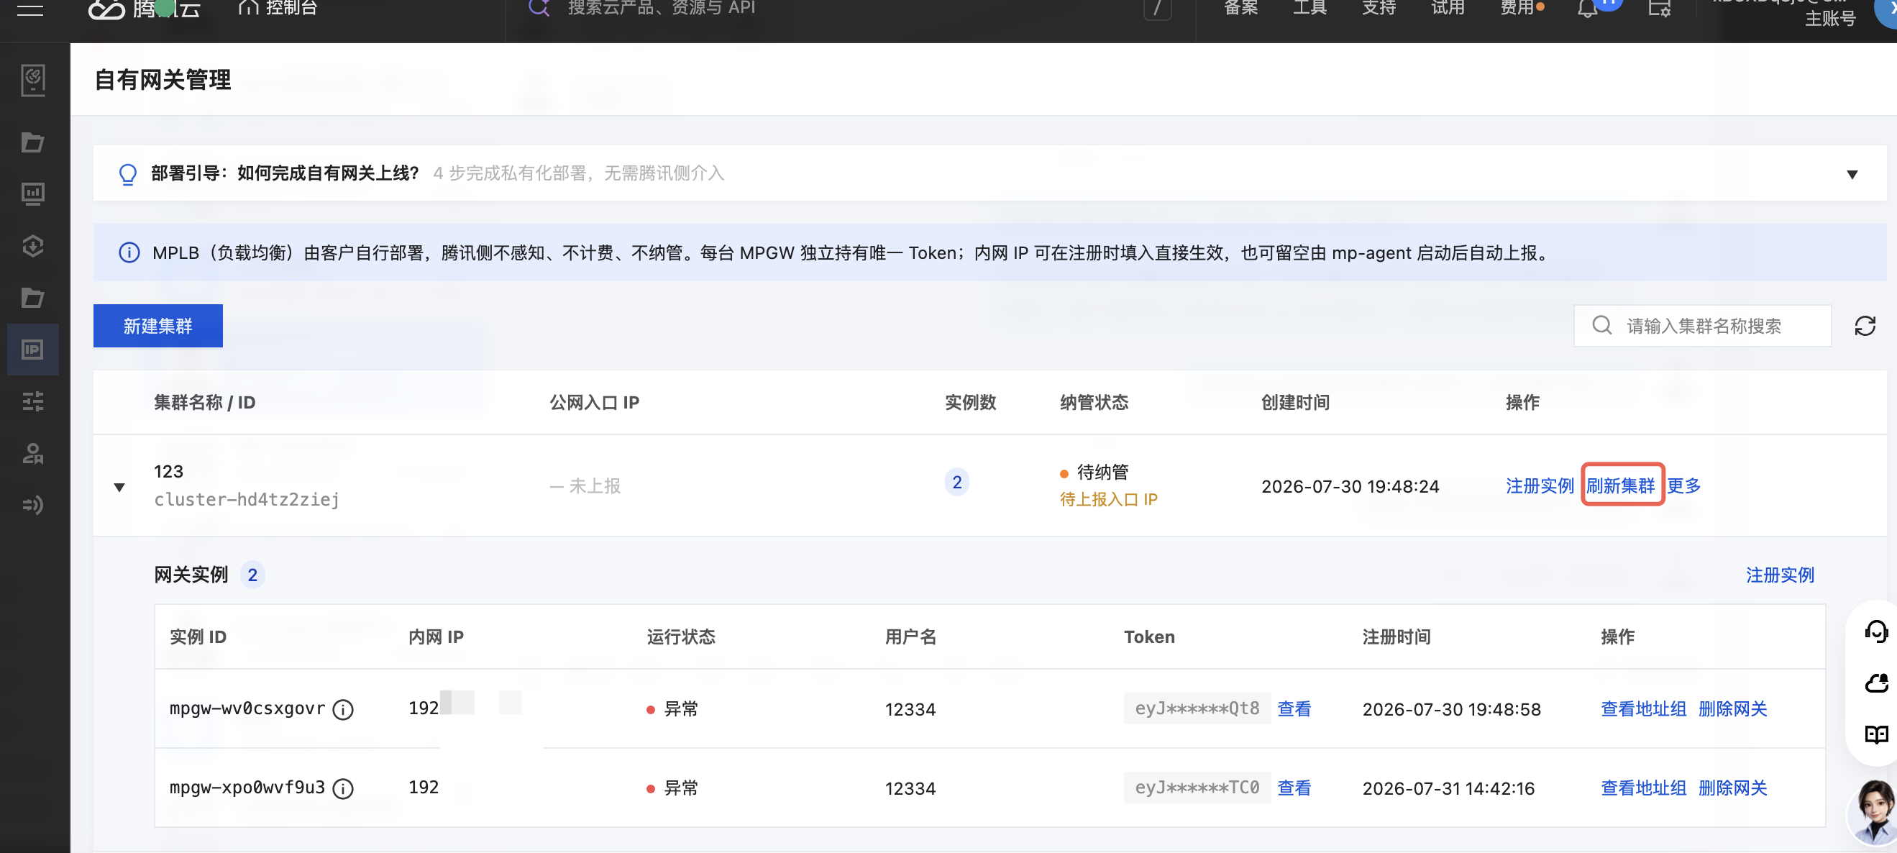Click token value eyJ******Qt8
The image size is (1897, 853).
[x=1197, y=708]
